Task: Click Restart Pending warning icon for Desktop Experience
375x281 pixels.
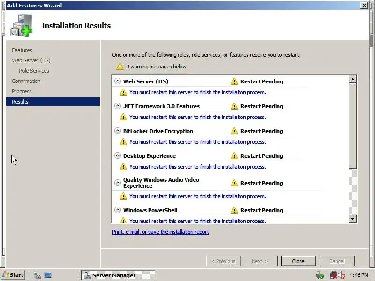Action: (234, 156)
